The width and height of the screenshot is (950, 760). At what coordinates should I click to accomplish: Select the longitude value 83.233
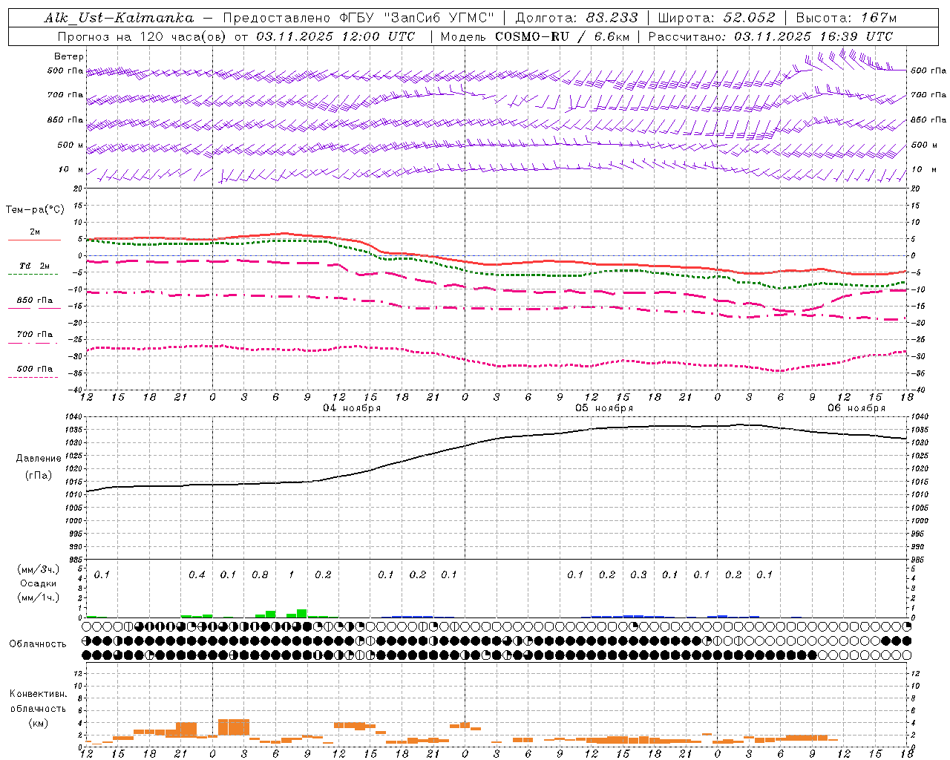pos(612,18)
